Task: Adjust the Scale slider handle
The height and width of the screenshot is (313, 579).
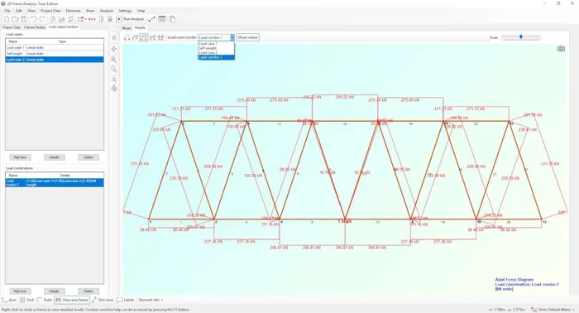Action: point(520,37)
